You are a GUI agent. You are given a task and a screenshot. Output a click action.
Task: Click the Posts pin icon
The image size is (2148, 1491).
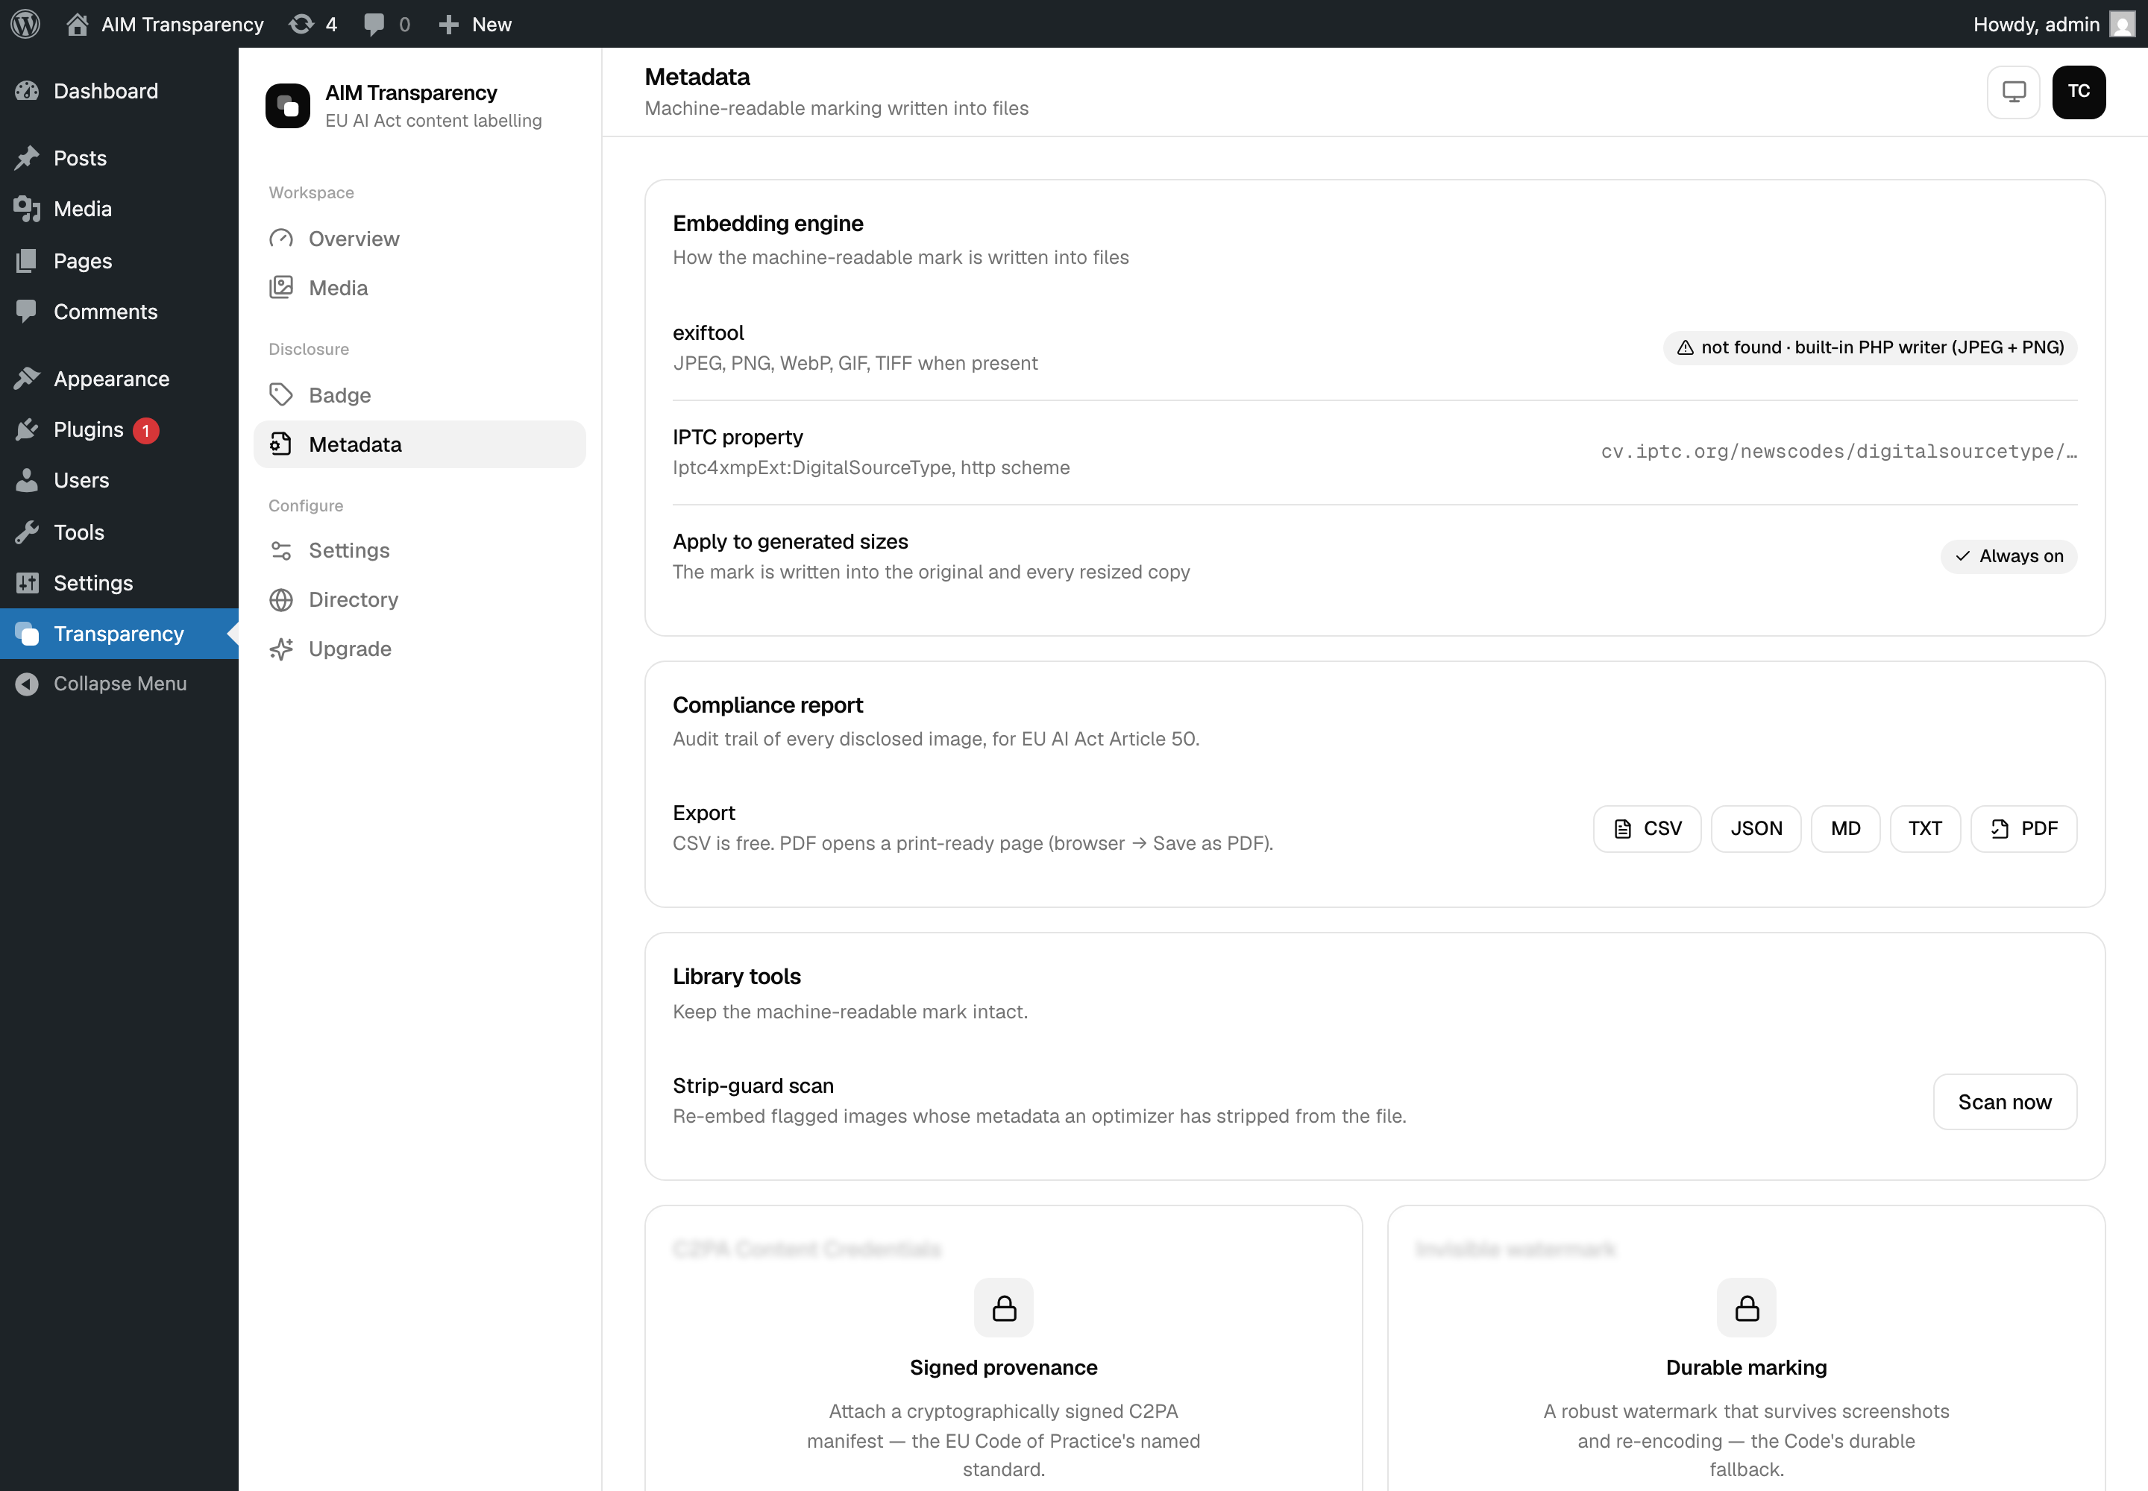click(27, 158)
